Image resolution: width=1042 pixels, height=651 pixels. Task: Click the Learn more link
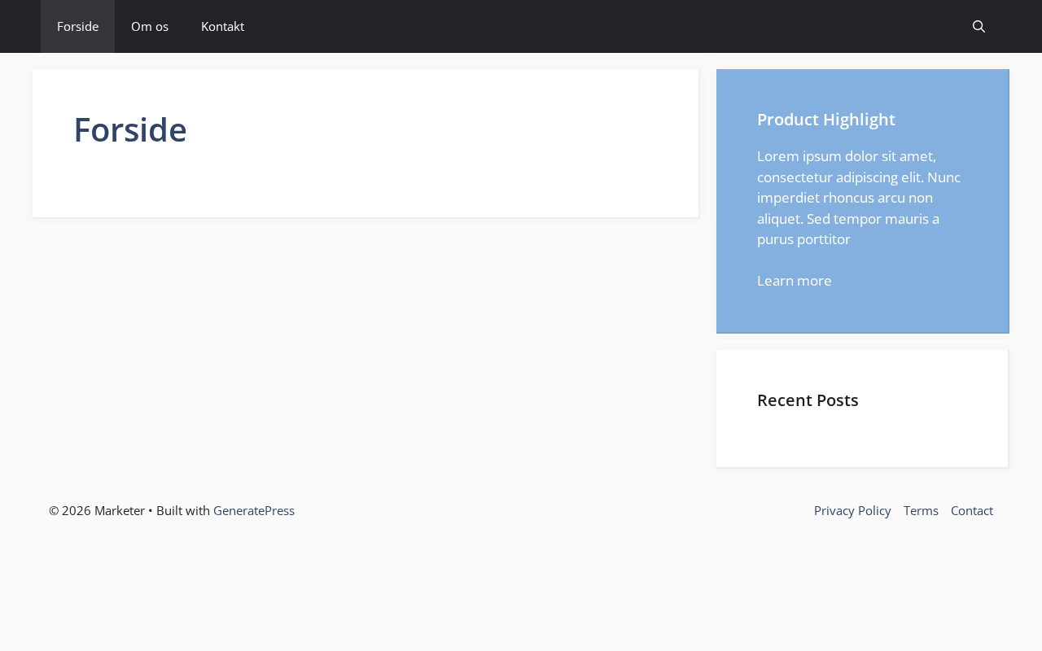tap(794, 281)
